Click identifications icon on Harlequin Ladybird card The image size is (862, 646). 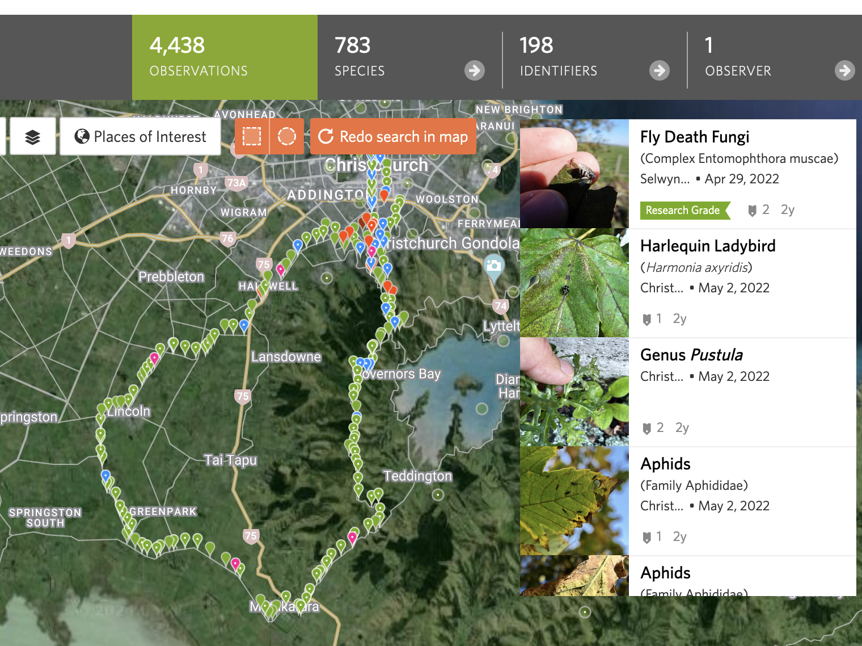646,320
